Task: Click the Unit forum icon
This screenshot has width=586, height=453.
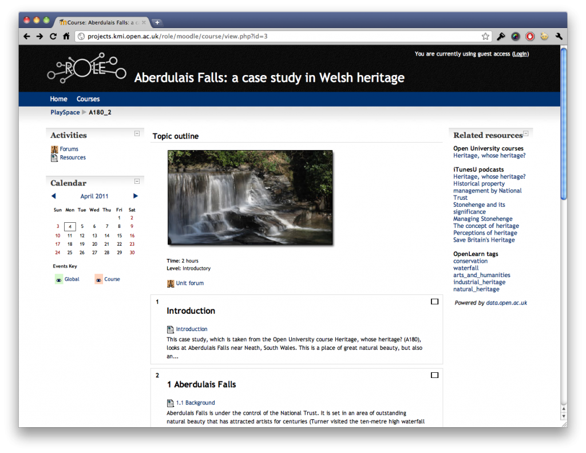Action: coord(171,283)
